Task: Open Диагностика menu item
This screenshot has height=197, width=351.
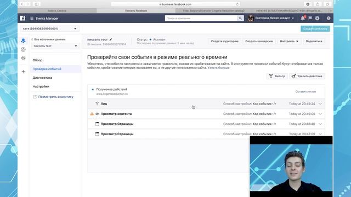Action: tap(42, 78)
